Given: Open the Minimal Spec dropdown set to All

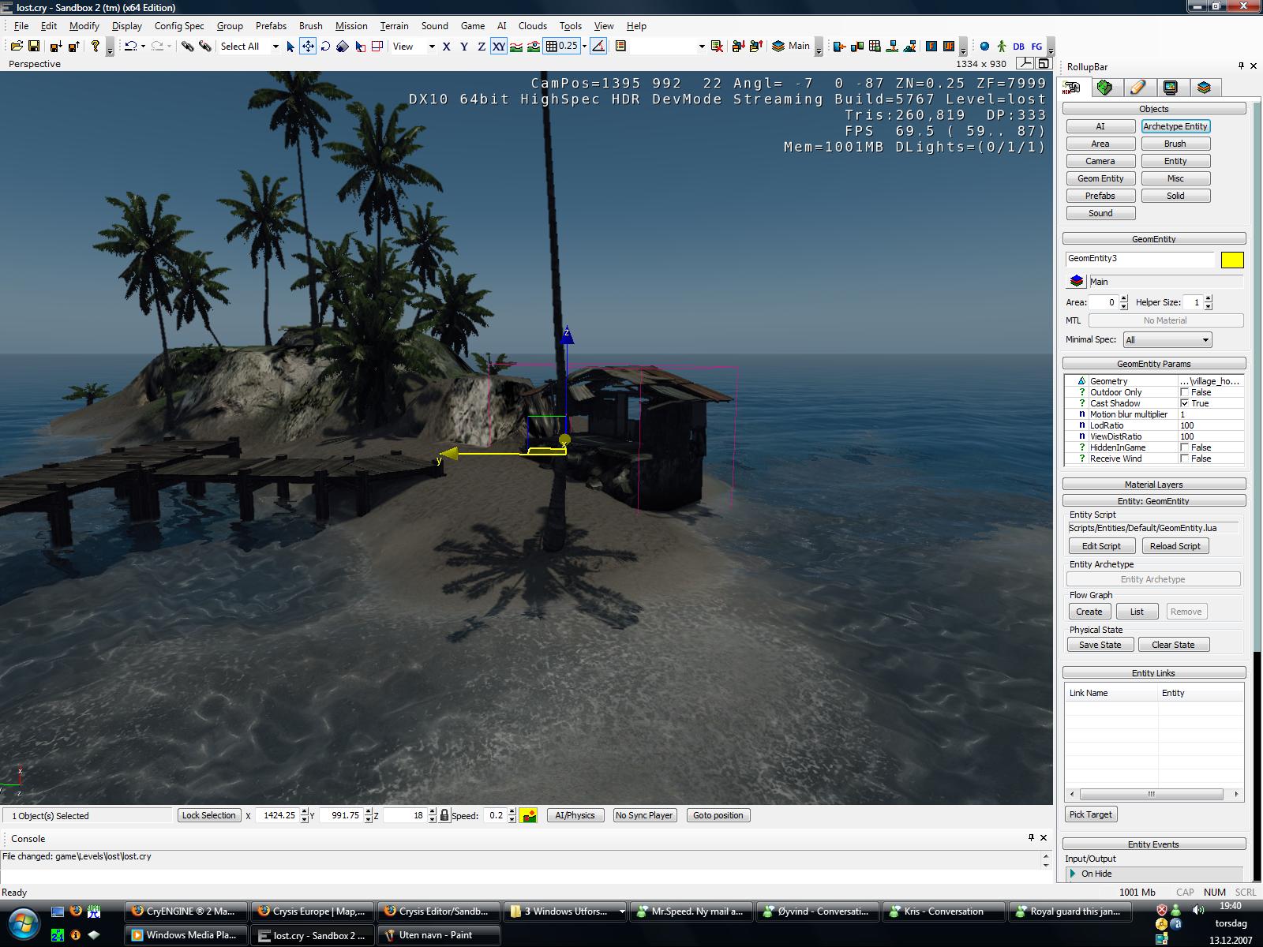Looking at the screenshot, I should [x=1167, y=340].
